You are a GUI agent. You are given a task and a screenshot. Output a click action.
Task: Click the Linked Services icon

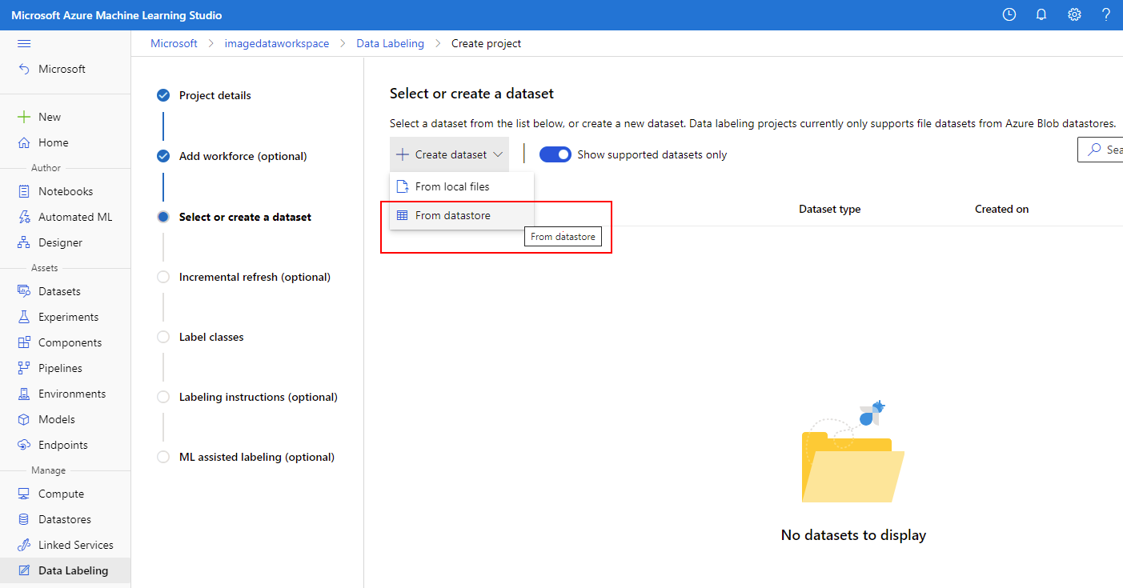(24, 545)
